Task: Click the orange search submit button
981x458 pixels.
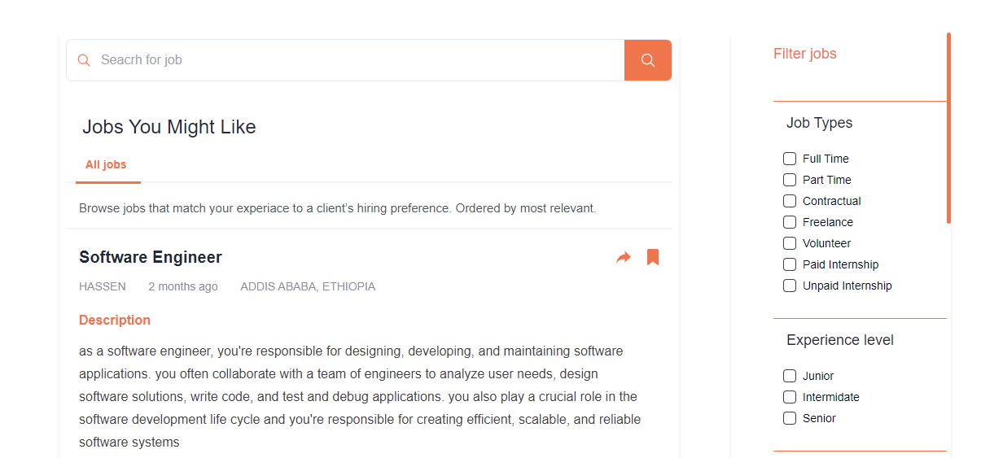Action: [647, 60]
